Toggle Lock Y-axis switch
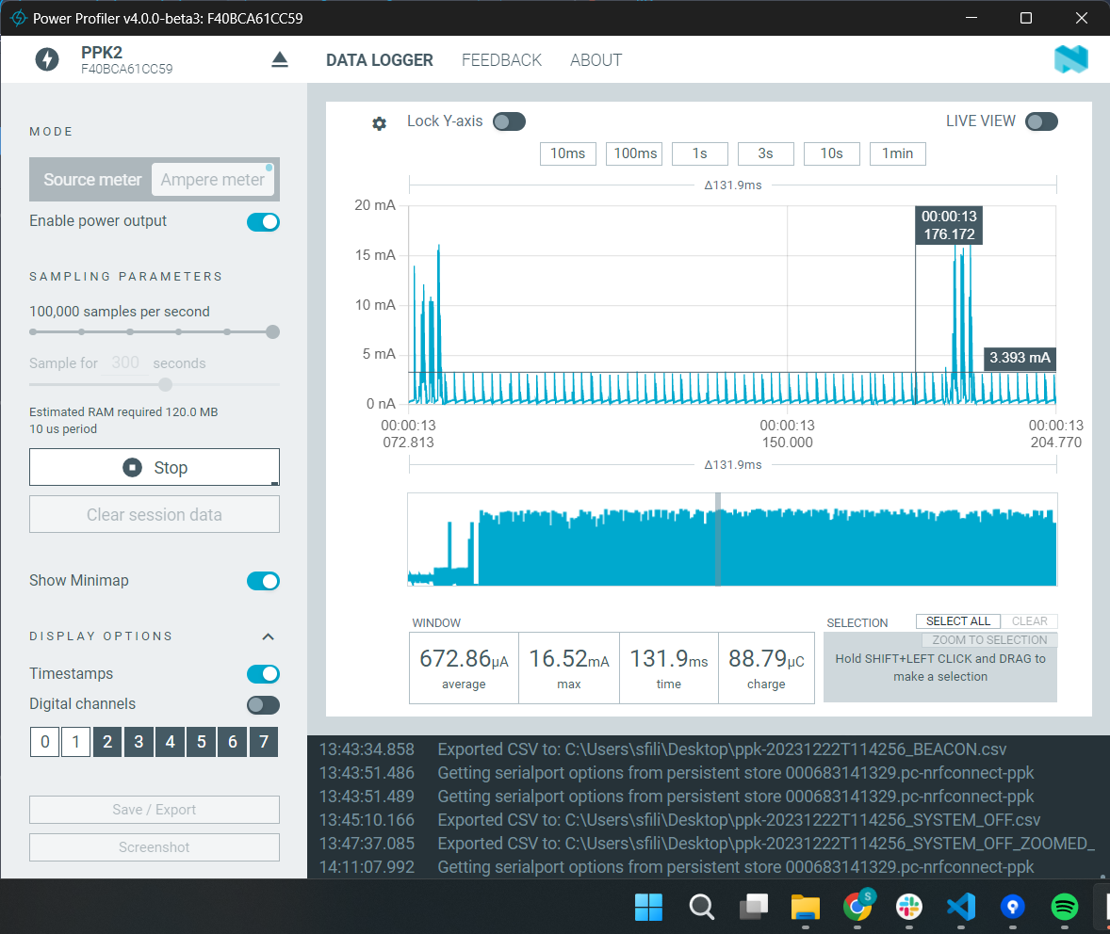This screenshot has height=934, width=1110. tap(509, 121)
